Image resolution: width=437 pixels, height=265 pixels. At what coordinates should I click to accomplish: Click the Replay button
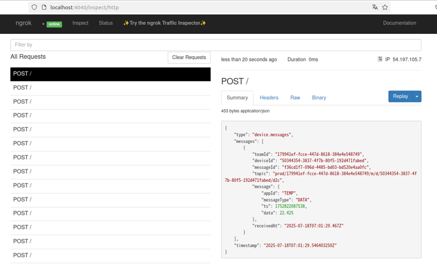(x=400, y=96)
